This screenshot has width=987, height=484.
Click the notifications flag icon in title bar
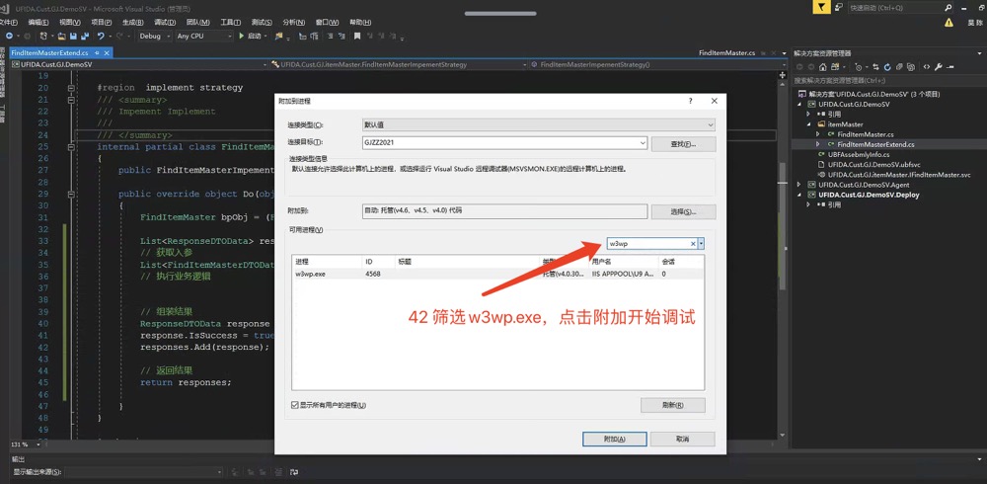point(819,7)
